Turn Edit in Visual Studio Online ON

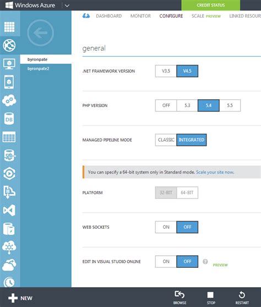coord(166,262)
